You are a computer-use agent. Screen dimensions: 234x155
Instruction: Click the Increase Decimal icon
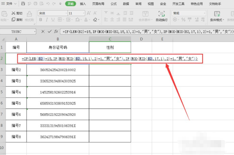pos(197,20)
